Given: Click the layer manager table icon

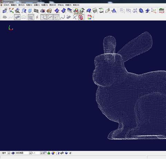Looking at the screenshot, I should coord(45,153).
